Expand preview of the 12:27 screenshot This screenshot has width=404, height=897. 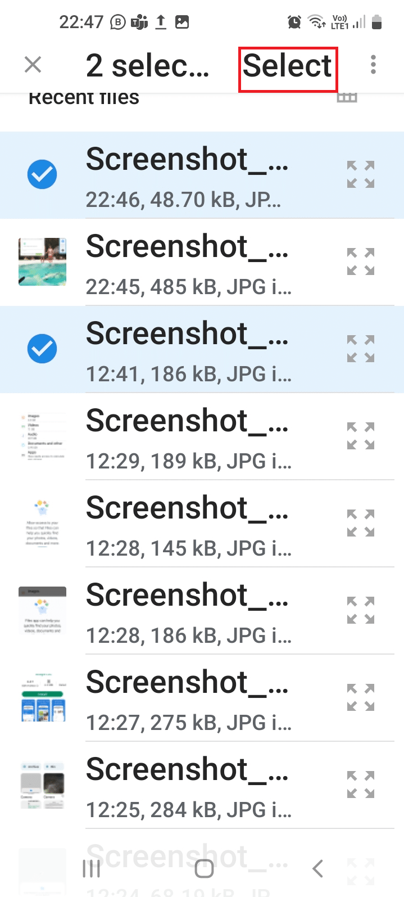pyautogui.click(x=361, y=697)
